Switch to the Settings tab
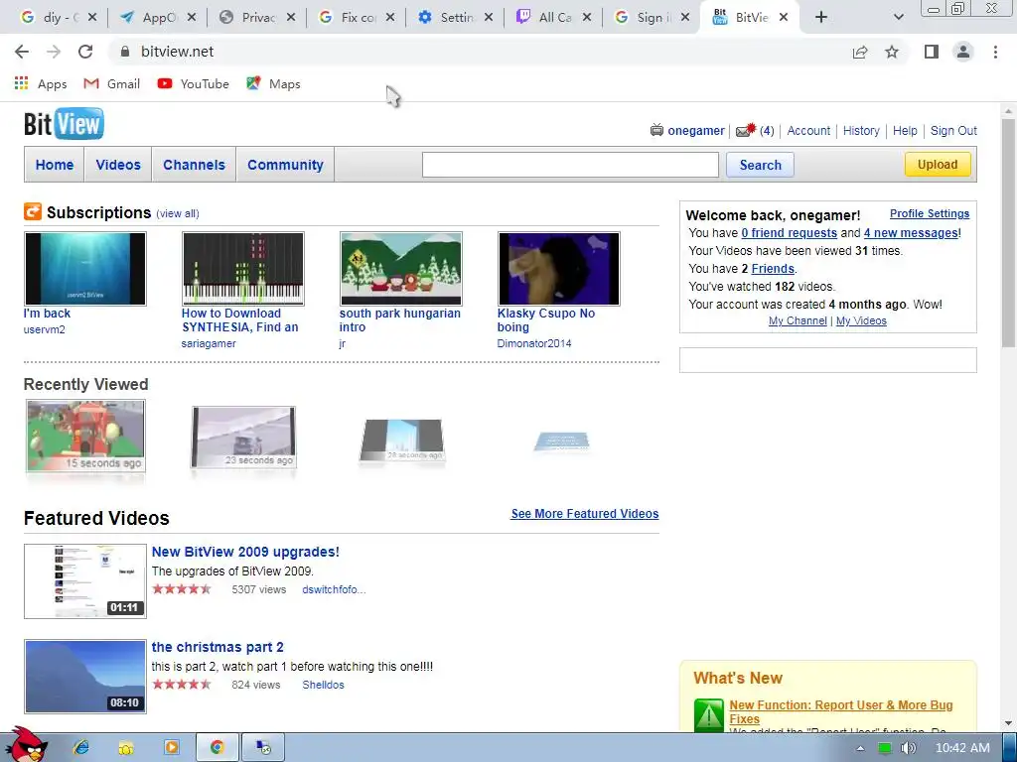The width and height of the screenshot is (1017, 762). [455, 18]
